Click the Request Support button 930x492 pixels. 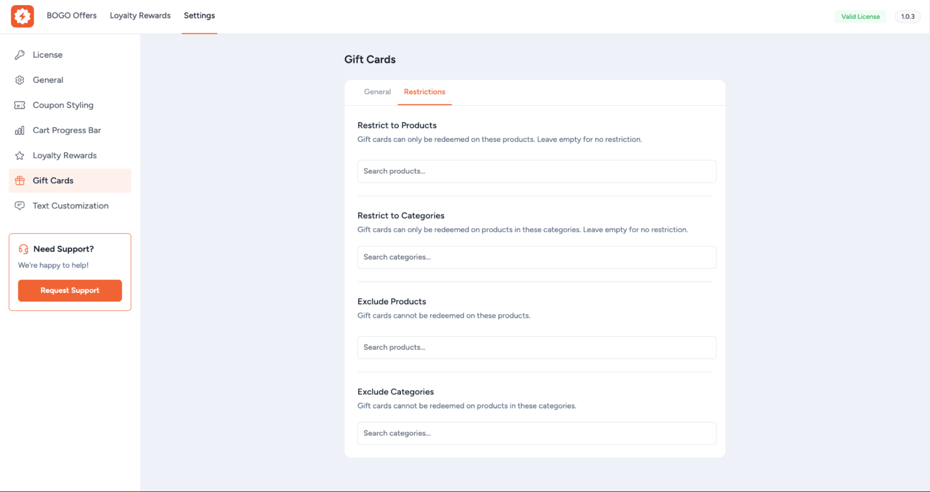70,290
